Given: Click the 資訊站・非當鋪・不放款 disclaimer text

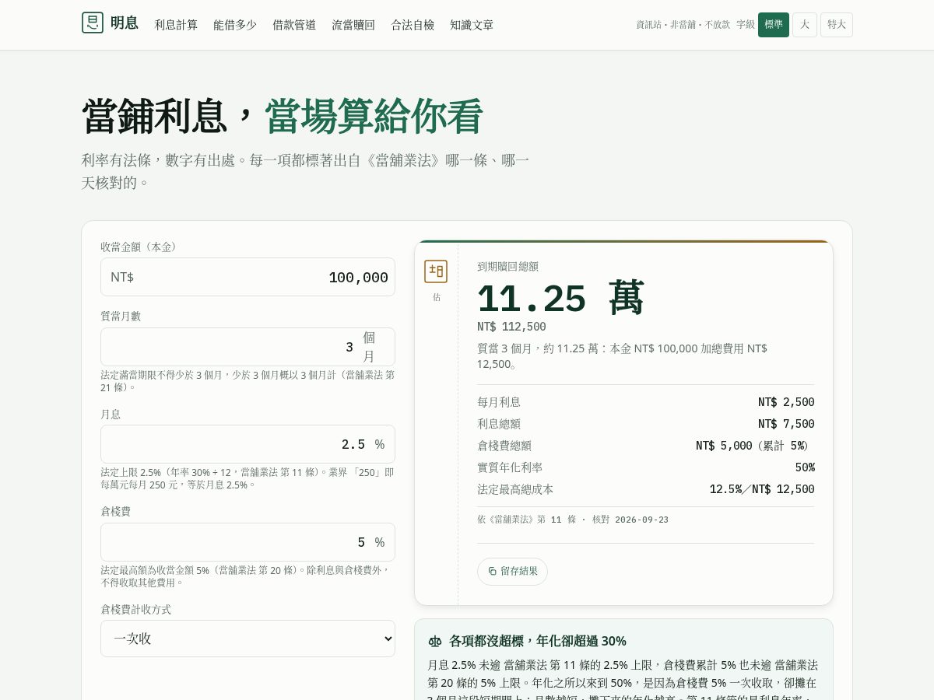Looking at the screenshot, I should click(683, 25).
